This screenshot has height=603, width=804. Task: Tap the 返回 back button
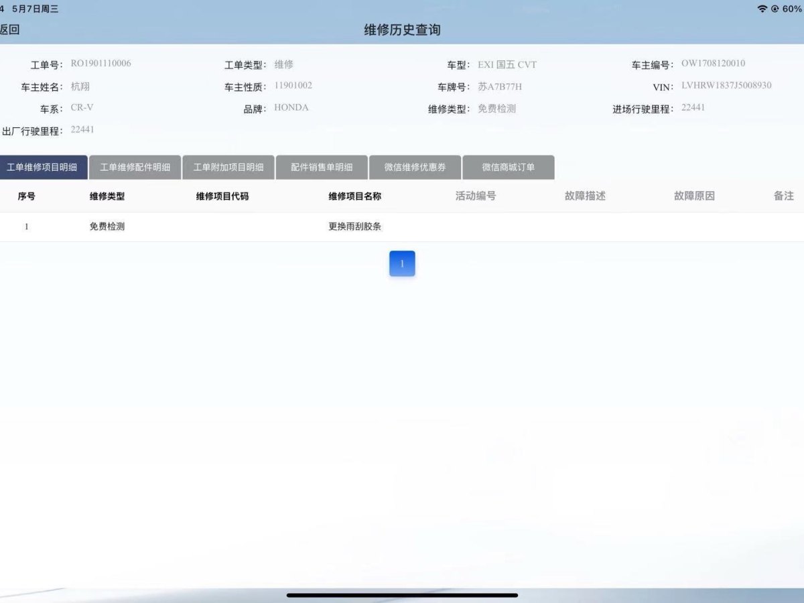click(10, 29)
